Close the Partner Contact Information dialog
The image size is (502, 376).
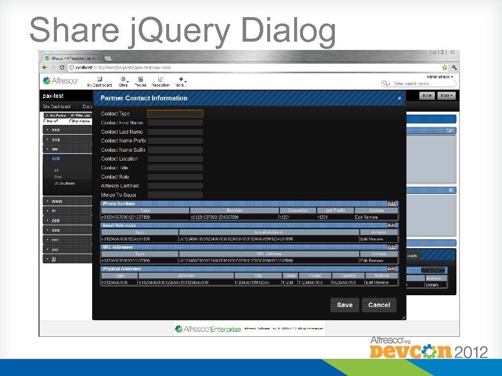coord(399,98)
